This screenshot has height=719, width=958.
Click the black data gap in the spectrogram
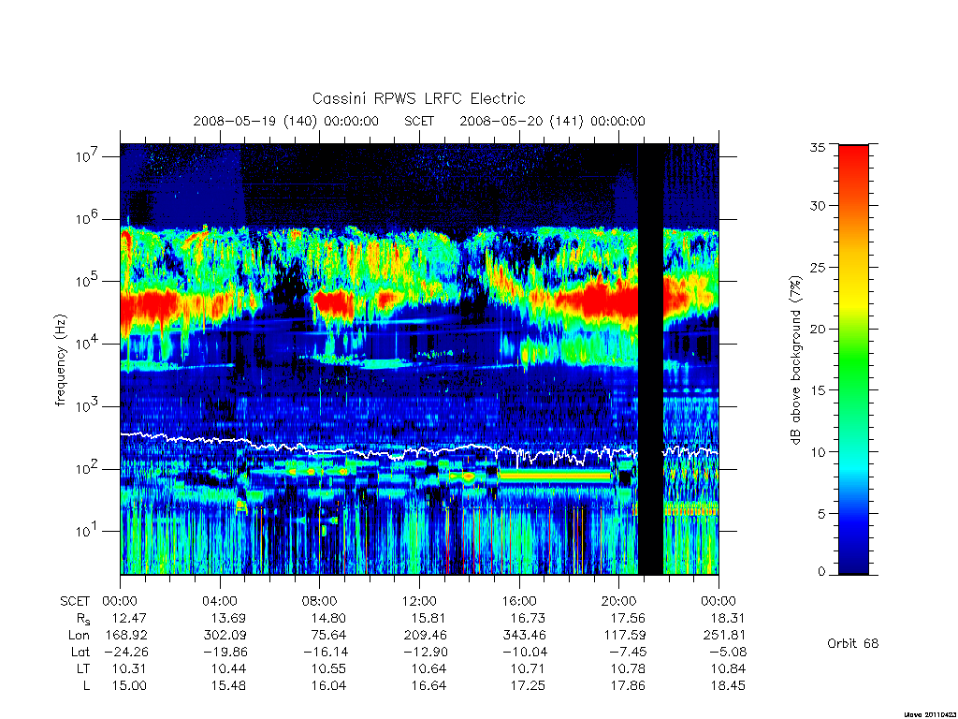(651, 359)
